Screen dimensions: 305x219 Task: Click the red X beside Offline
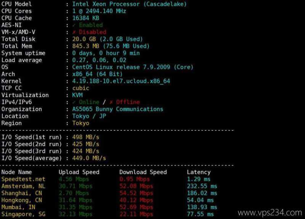[111, 102]
